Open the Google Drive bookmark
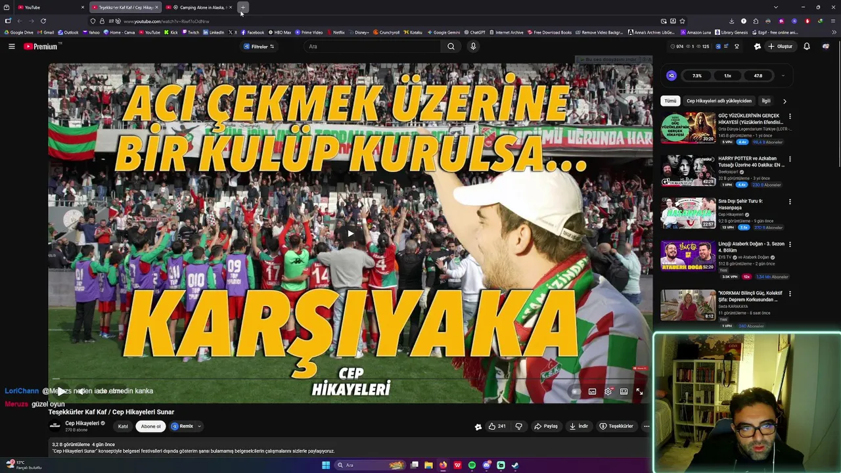841x473 pixels. [18, 32]
